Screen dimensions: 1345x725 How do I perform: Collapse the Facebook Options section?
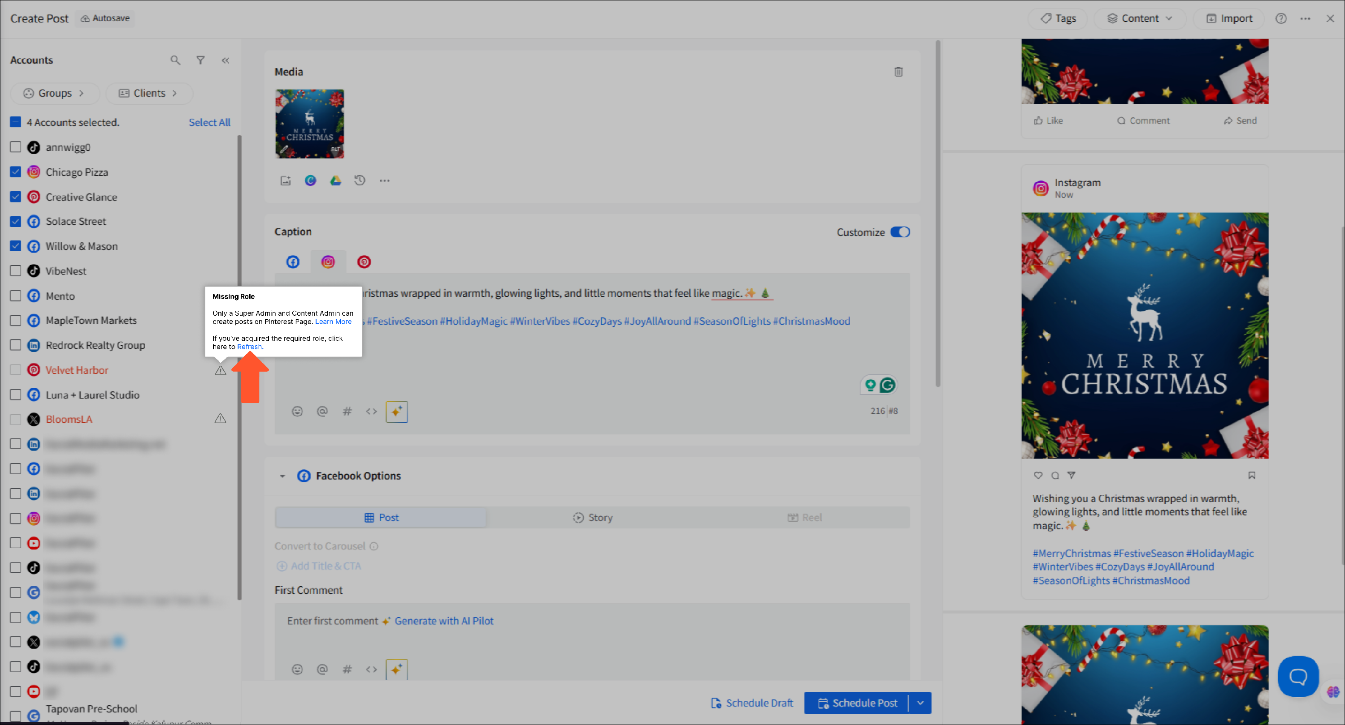[282, 476]
